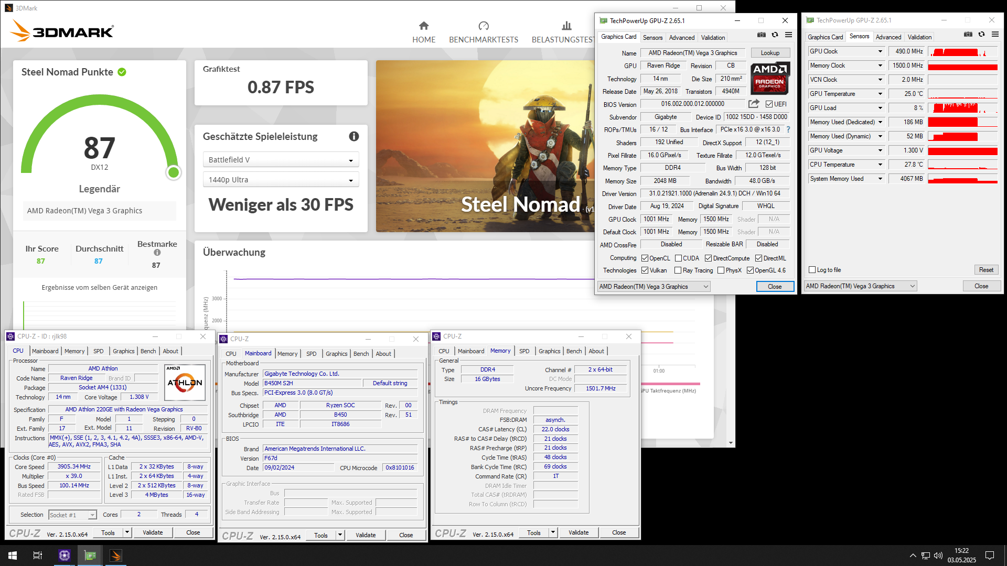
Task: Click the Steel Nomad benchmark thumbnail
Action: [485, 146]
